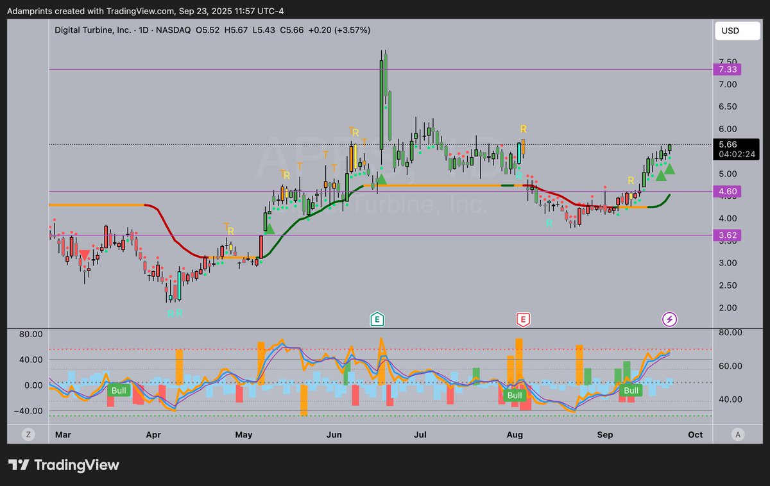This screenshot has width=770, height=486.
Task: Click the open value O5.52
Action: click(x=209, y=30)
